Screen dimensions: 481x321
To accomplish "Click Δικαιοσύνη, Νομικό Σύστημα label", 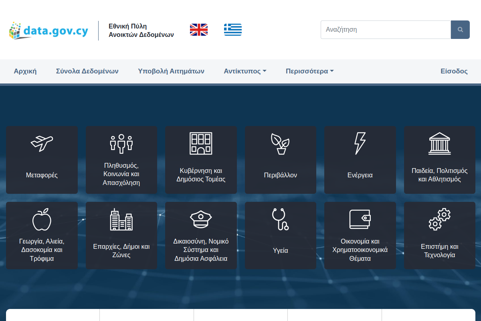I will tap(201, 250).
